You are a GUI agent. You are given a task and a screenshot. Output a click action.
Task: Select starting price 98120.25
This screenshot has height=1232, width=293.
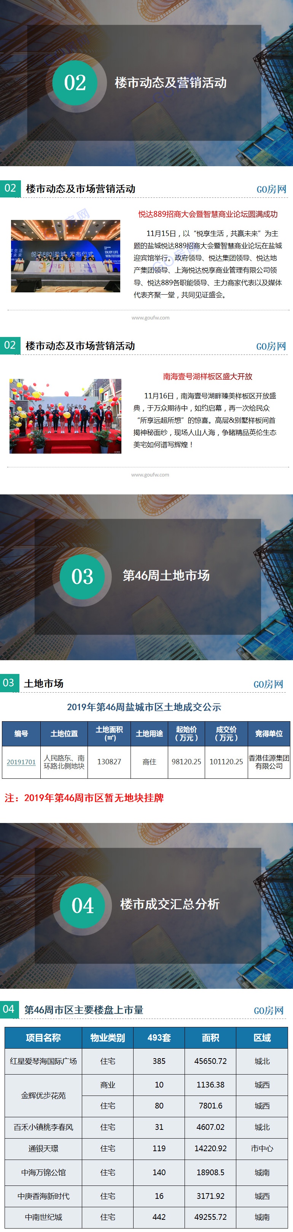click(x=186, y=762)
